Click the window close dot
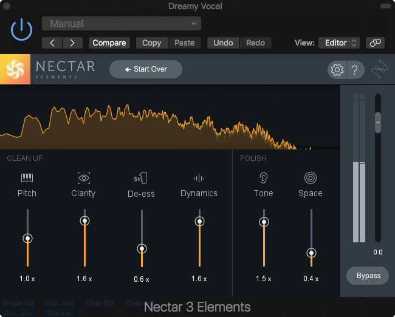 point(7,6)
